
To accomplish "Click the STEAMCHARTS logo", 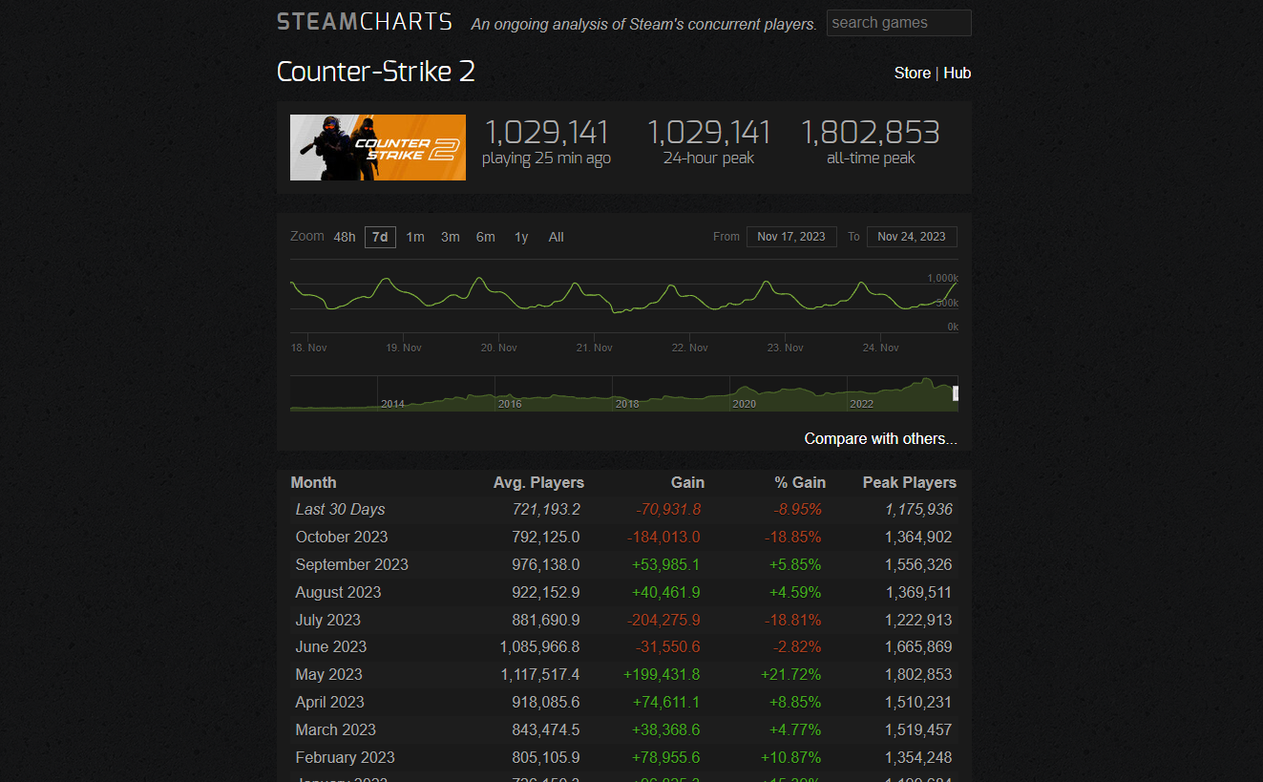I will pyautogui.click(x=364, y=20).
